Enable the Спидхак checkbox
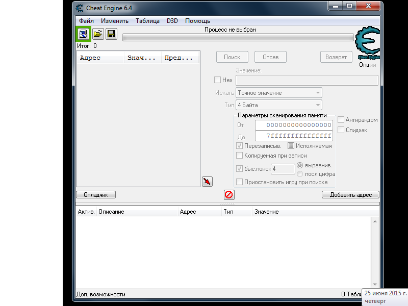This screenshot has height=306, width=408. (x=341, y=130)
